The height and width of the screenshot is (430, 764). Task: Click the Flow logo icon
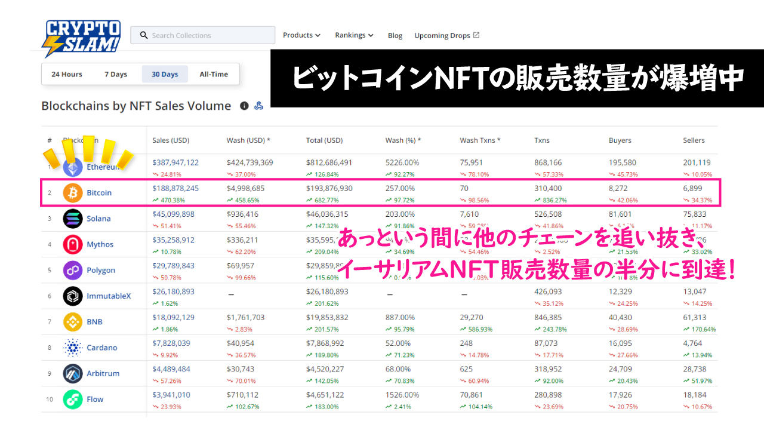coord(73,399)
